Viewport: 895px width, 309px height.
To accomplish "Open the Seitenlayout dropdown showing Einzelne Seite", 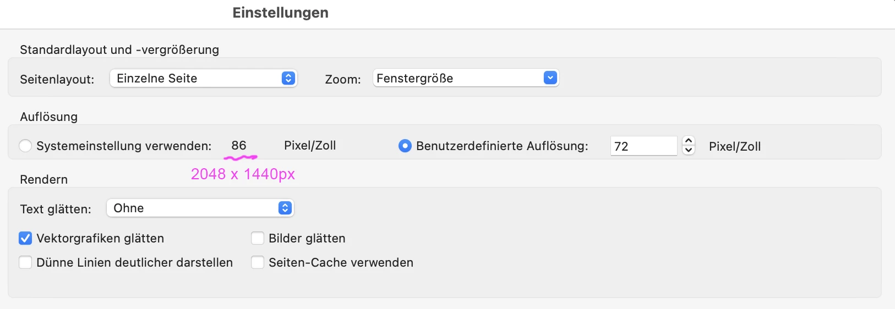I will [x=203, y=78].
